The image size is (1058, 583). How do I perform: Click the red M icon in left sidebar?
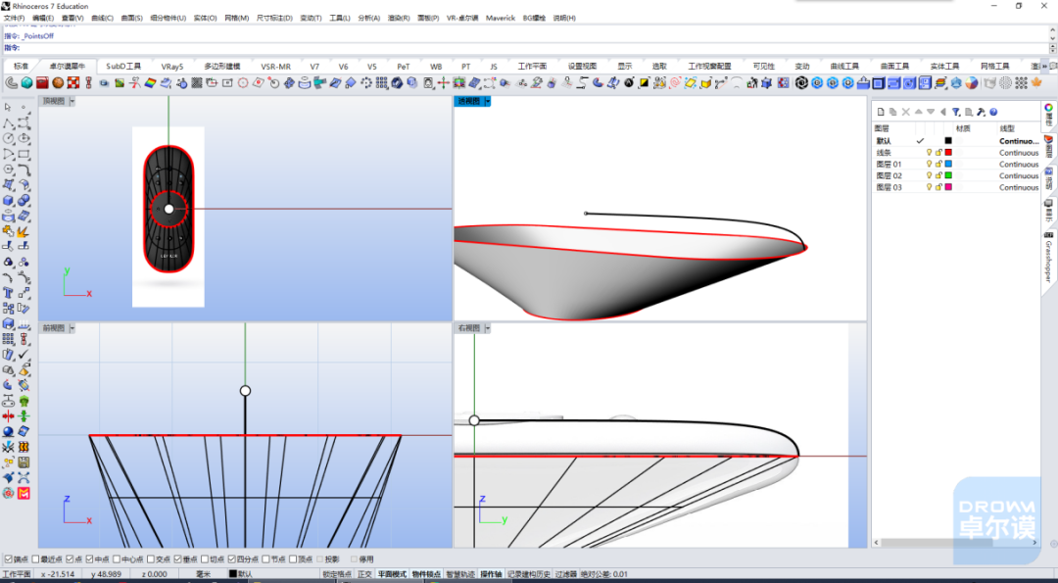coord(24,494)
